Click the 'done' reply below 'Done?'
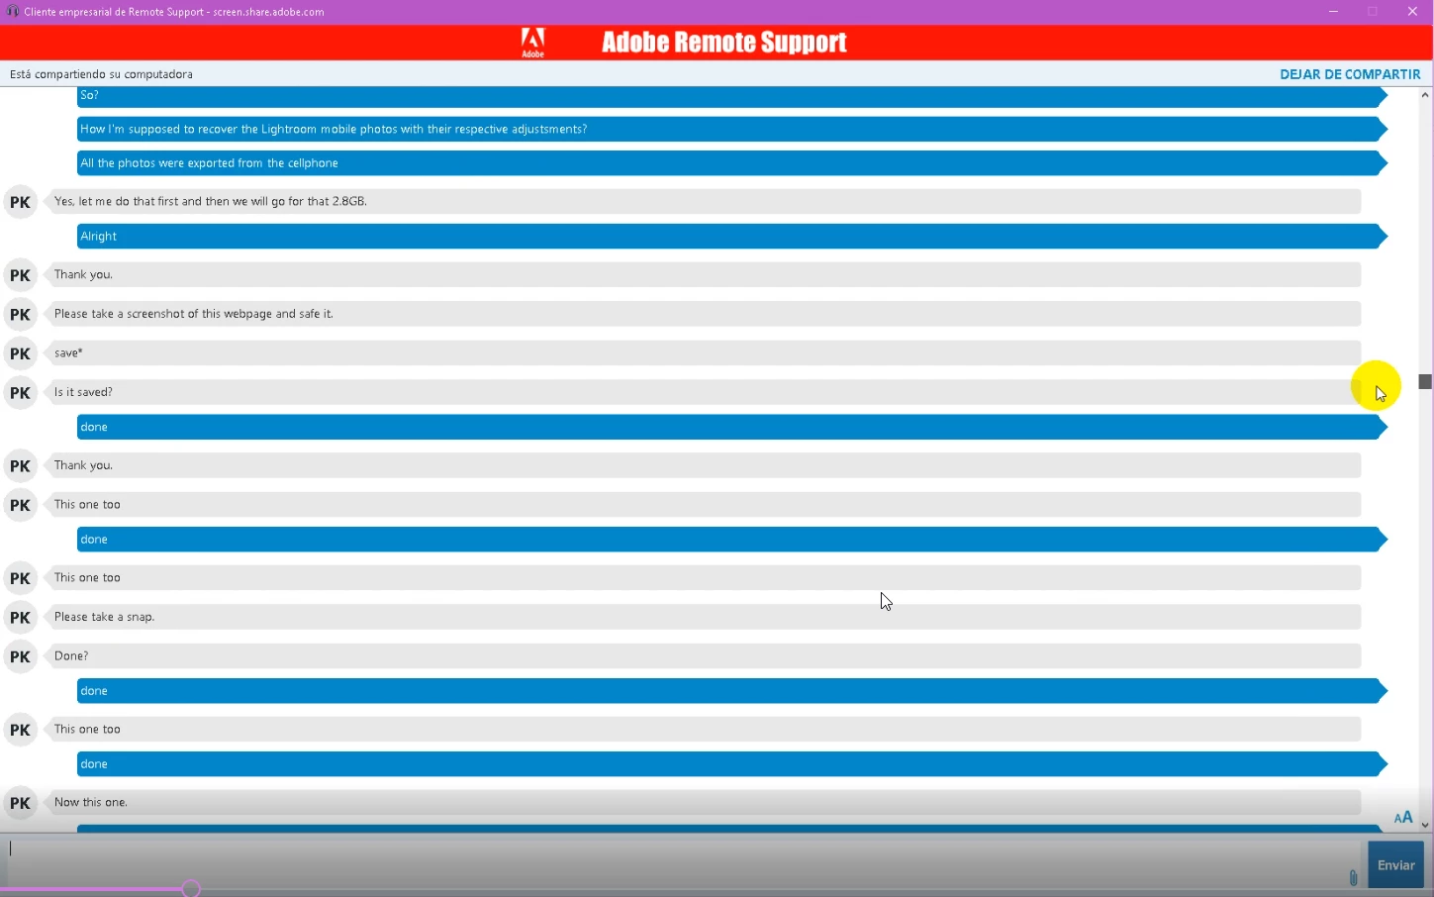Image resolution: width=1434 pixels, height=897 pixels. (x=731, y=691)
